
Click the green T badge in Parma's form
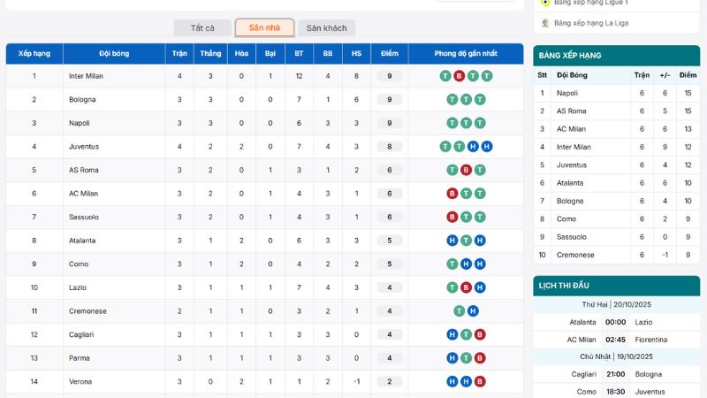point(466,358)
